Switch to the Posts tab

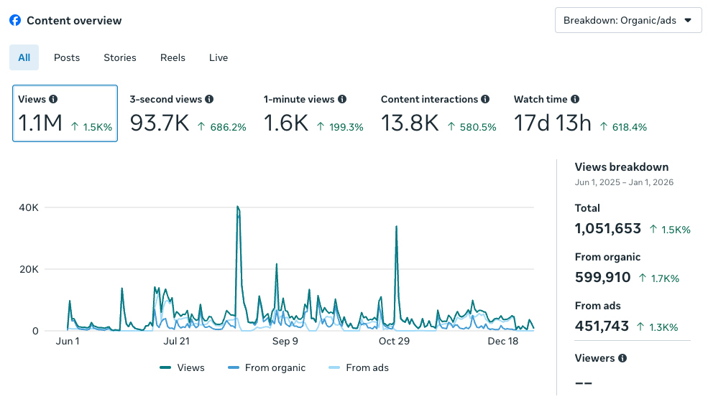67,57
